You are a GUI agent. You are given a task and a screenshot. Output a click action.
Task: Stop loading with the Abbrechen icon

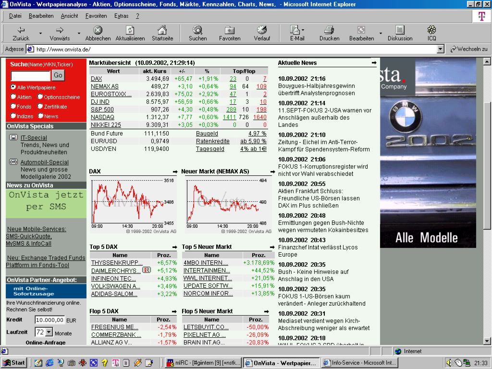pos(98,33)
